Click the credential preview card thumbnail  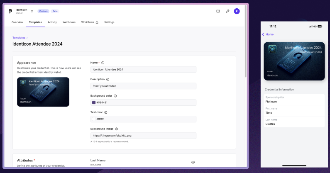[43, 92]
